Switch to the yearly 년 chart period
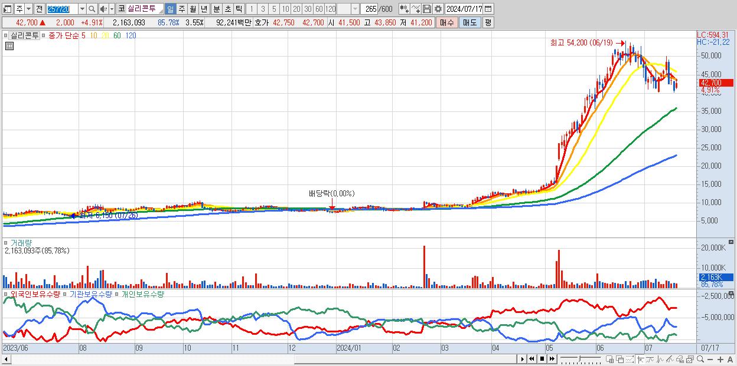Image resolution: width=737 pixels, height=366 pixels. pyautogui.click(x=204, y=9)
